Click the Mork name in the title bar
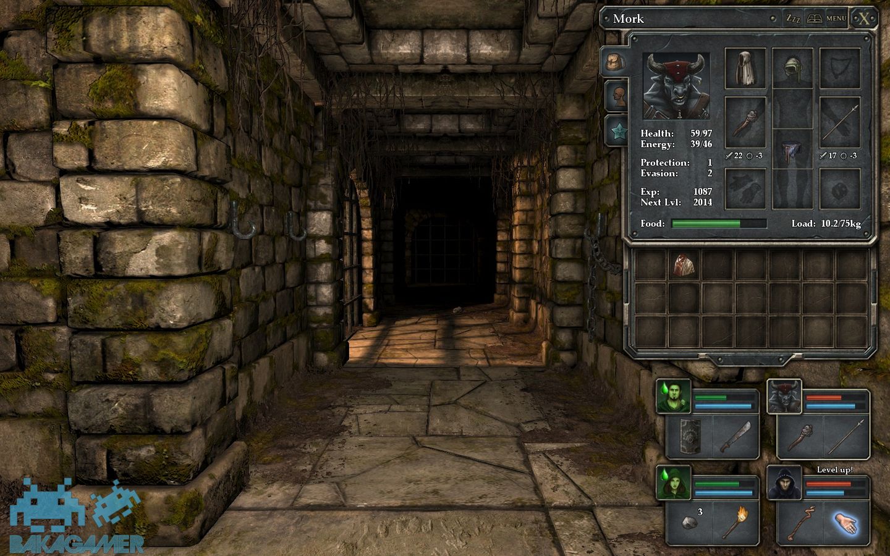 [628, 19]
